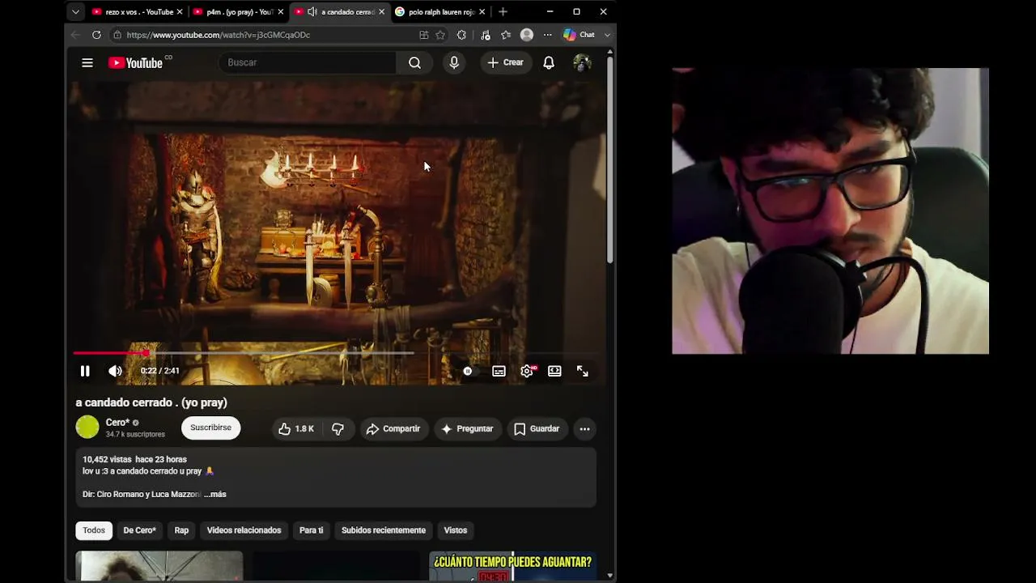Viewport: 1036px width, 583px height.
Task: Open the browser media control icon
Action: (485, 35)
